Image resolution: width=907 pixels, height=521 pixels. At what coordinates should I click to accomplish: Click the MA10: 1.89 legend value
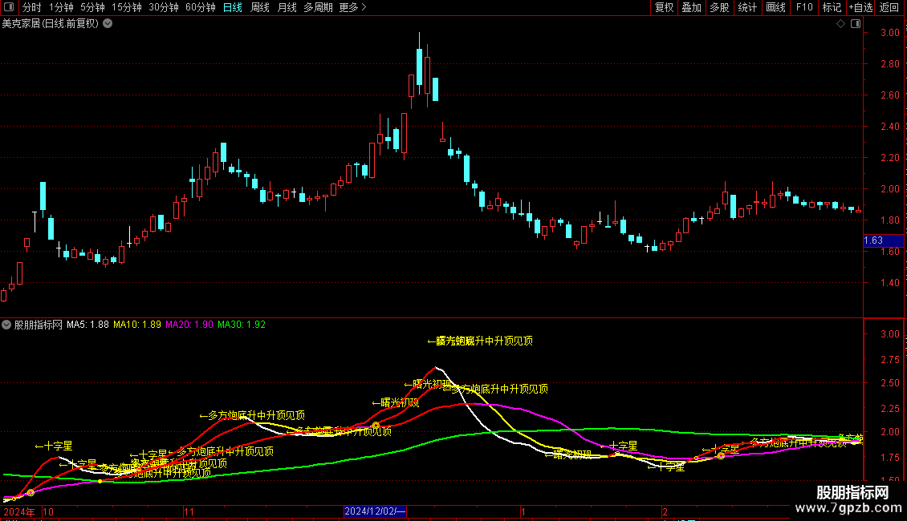coord(137,325)
